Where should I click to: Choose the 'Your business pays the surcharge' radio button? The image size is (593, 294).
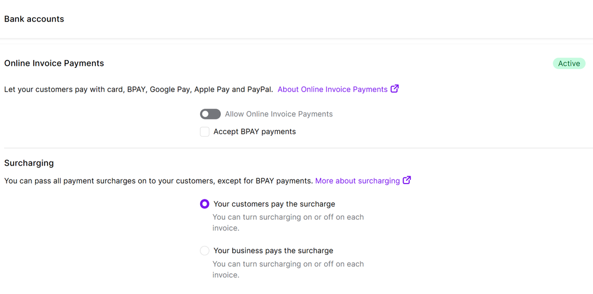point(205,251)
